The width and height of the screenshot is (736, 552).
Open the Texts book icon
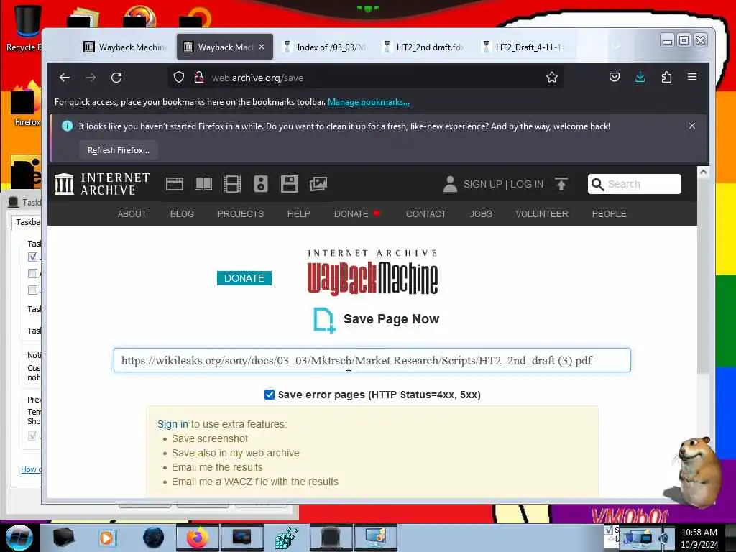(x=203, y=183)
